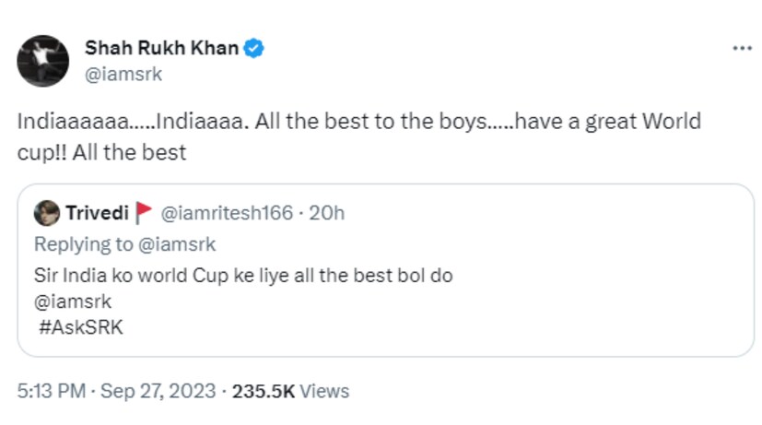Click the 'Replying to @iamsrk' line

tap(124, 244)
